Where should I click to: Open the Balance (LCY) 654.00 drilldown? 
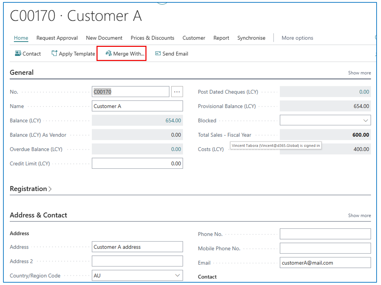coord(173,121)
